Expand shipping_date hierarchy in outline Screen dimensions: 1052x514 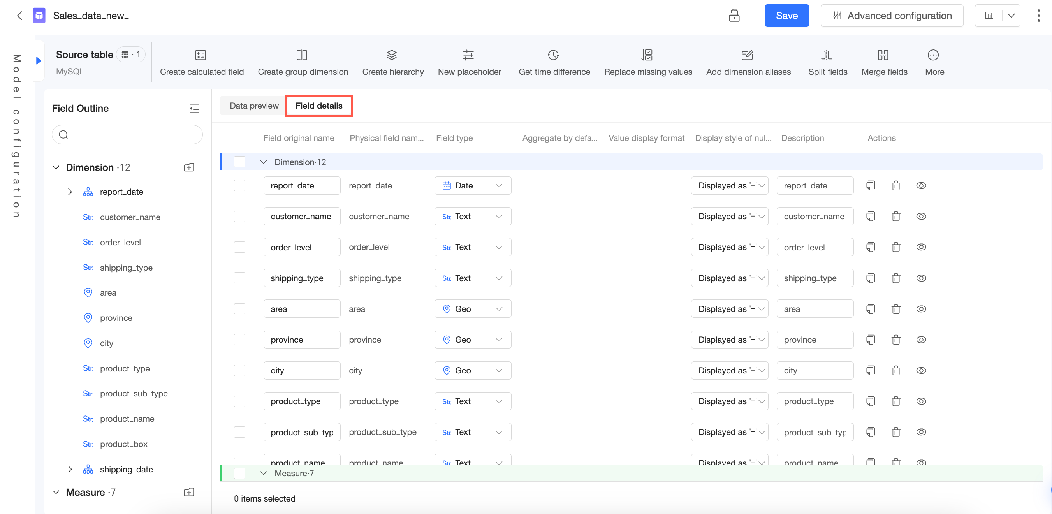click(x=70, y=469)
